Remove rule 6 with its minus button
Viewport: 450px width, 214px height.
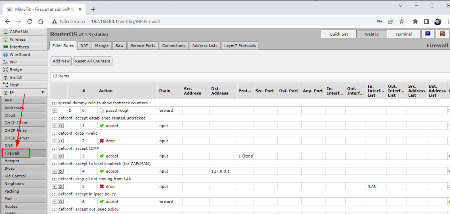click(55, 202)
